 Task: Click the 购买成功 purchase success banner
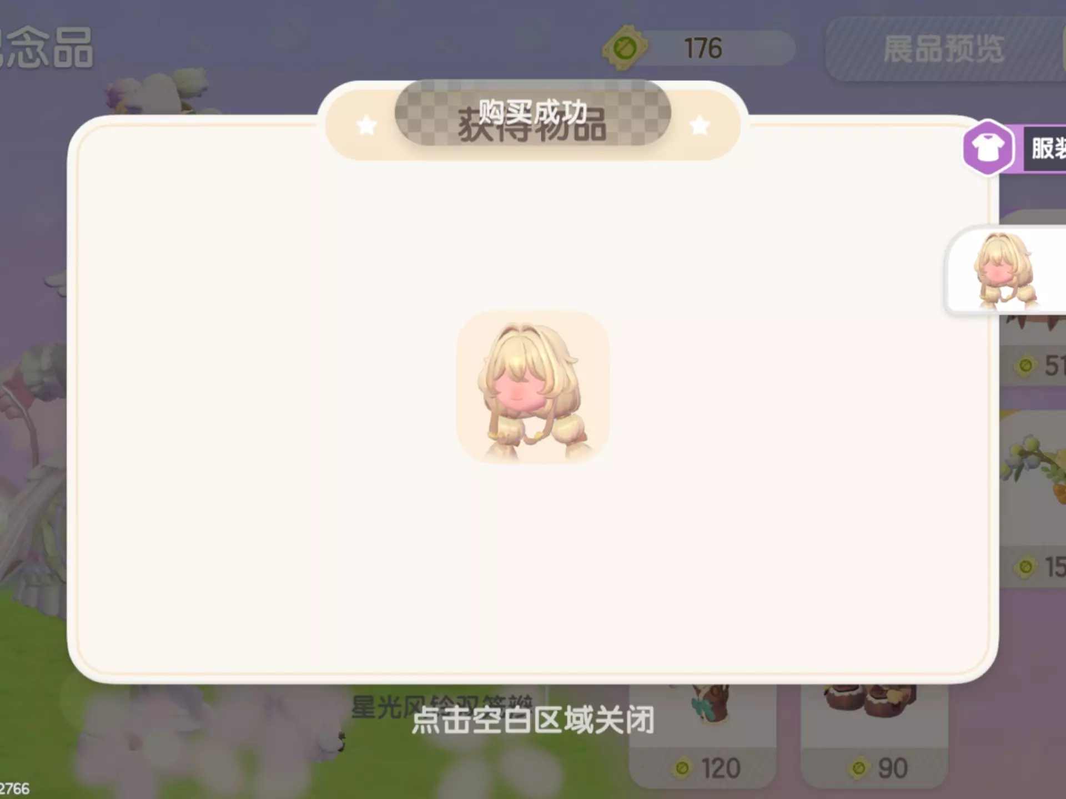[533, 113]
